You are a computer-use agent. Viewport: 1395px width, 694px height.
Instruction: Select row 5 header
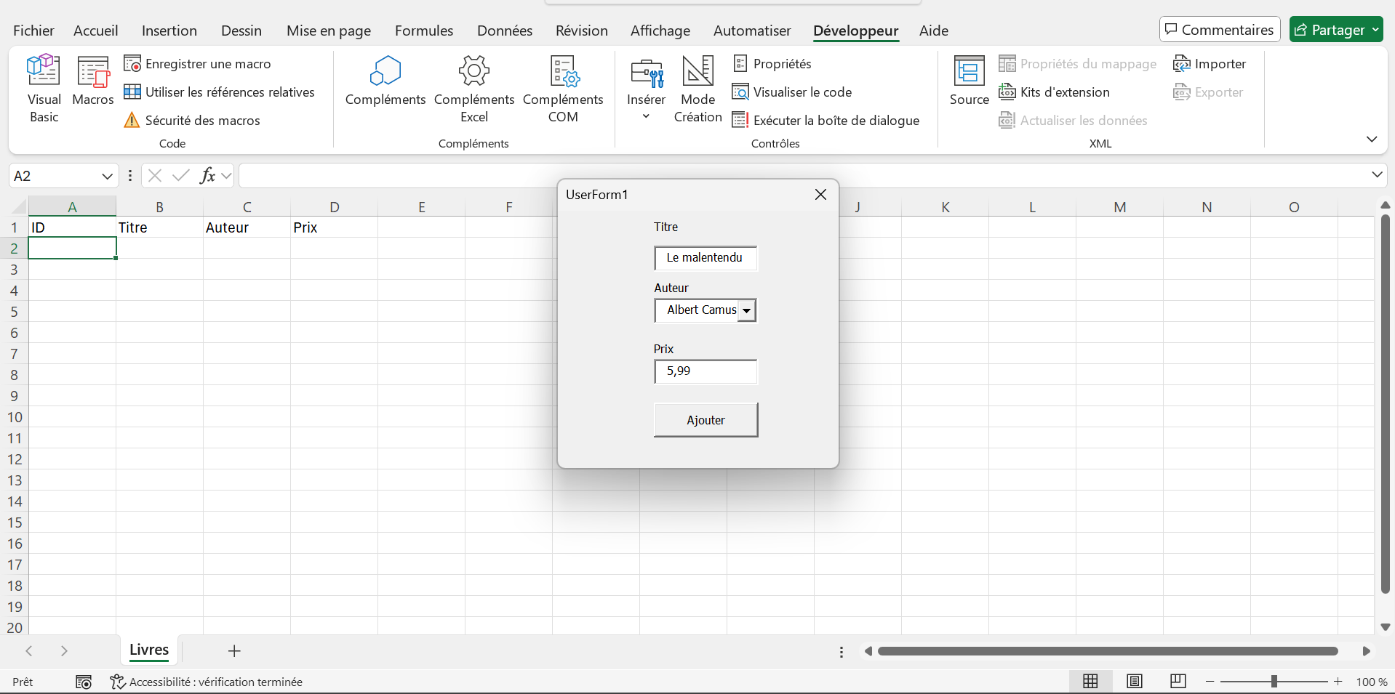point(14,312)
